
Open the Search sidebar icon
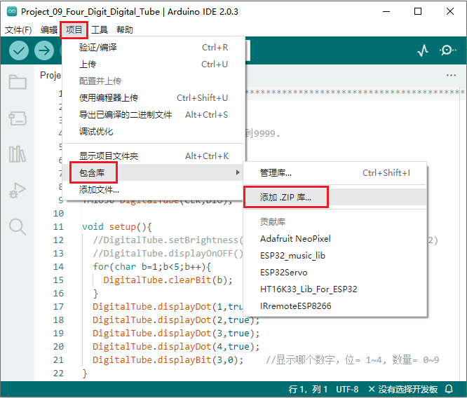(18, 226)
